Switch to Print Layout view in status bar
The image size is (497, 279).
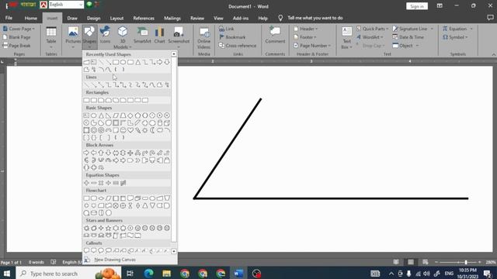click(411, 262)
